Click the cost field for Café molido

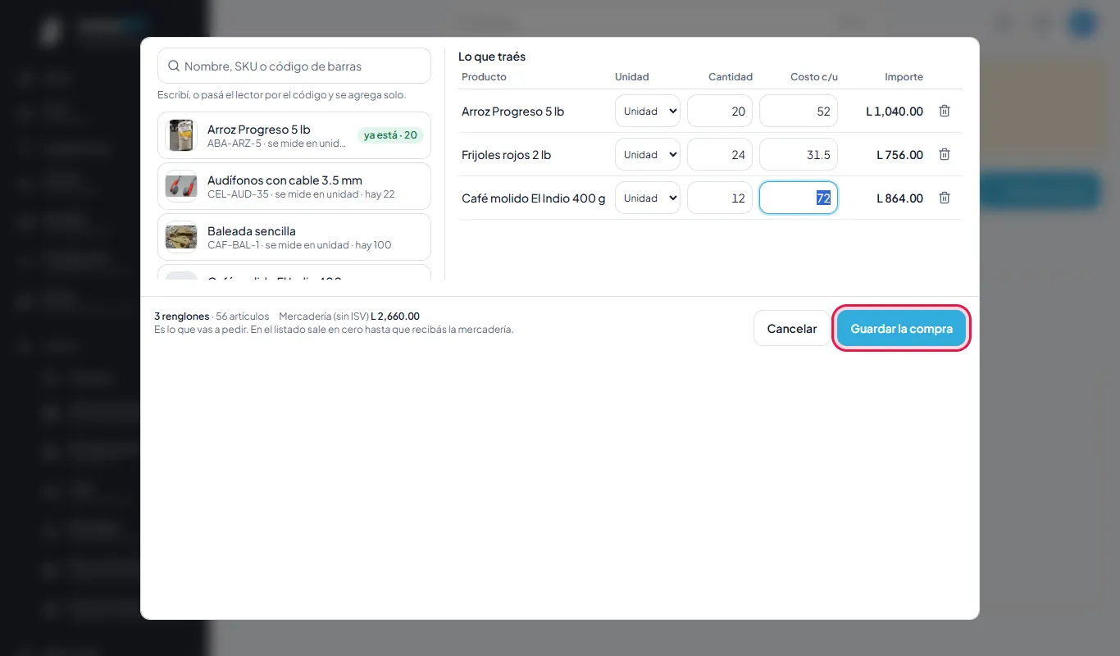(x=799, y=198)
